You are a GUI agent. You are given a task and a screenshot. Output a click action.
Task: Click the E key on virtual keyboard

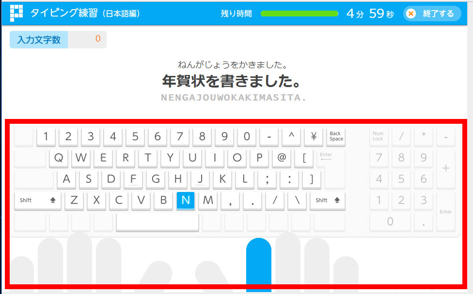point(103,158)
